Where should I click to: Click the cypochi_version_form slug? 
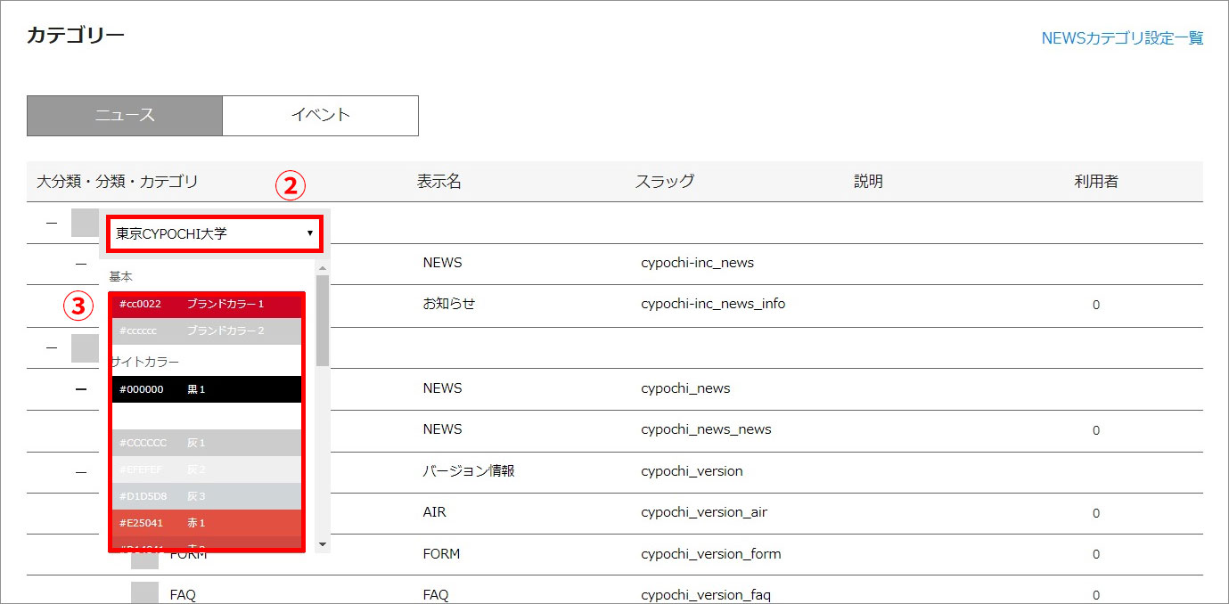711,553
